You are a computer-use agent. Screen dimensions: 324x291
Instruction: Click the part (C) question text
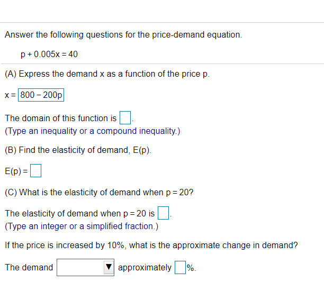(x=99, y=193)
